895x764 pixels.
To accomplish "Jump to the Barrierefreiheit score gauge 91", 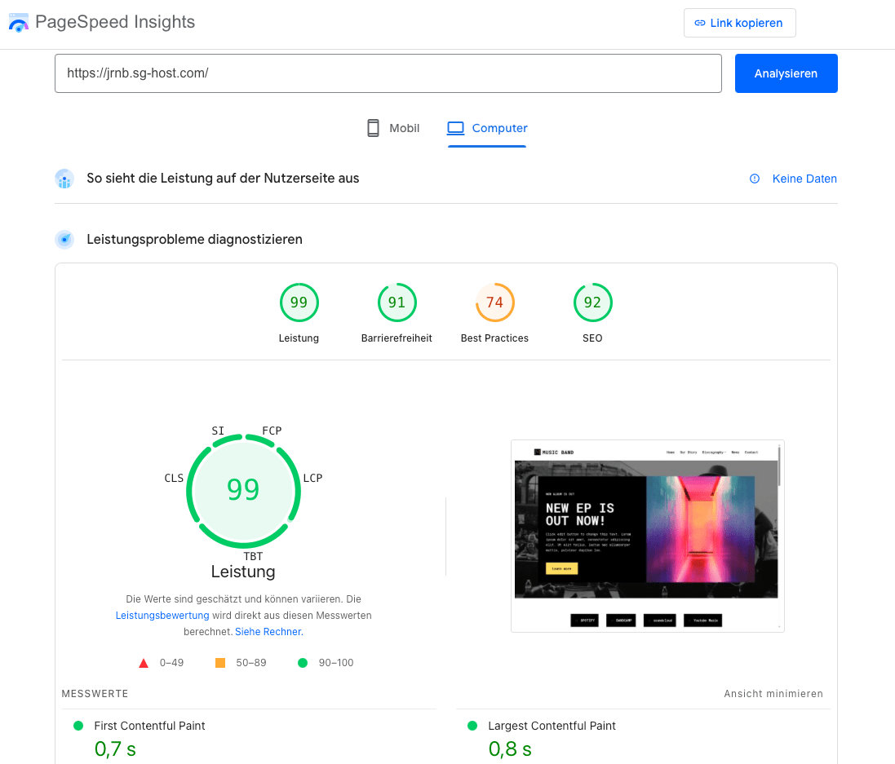I will pyautogui.click(x=397, y=303).
